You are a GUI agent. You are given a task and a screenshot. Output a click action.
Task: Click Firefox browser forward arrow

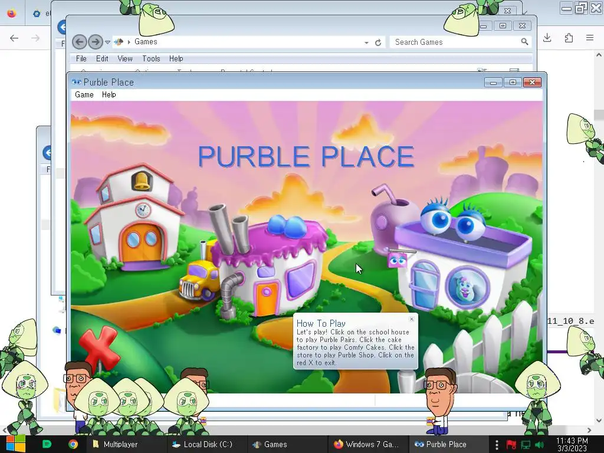tap(35, 38)
